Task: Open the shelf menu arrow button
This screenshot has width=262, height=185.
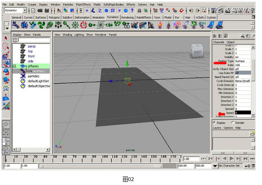Action: (x=7, y=28)
